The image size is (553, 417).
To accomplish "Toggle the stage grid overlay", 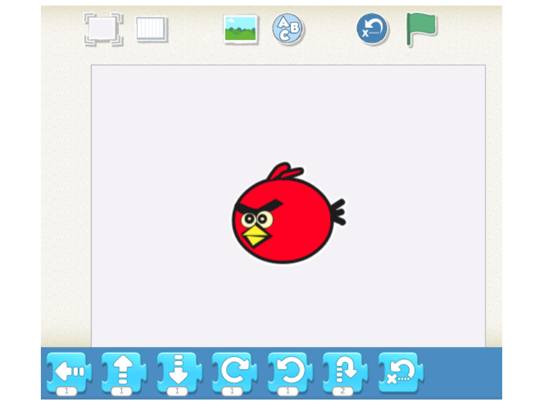I will pyautogui.click(x=152, y=29).
